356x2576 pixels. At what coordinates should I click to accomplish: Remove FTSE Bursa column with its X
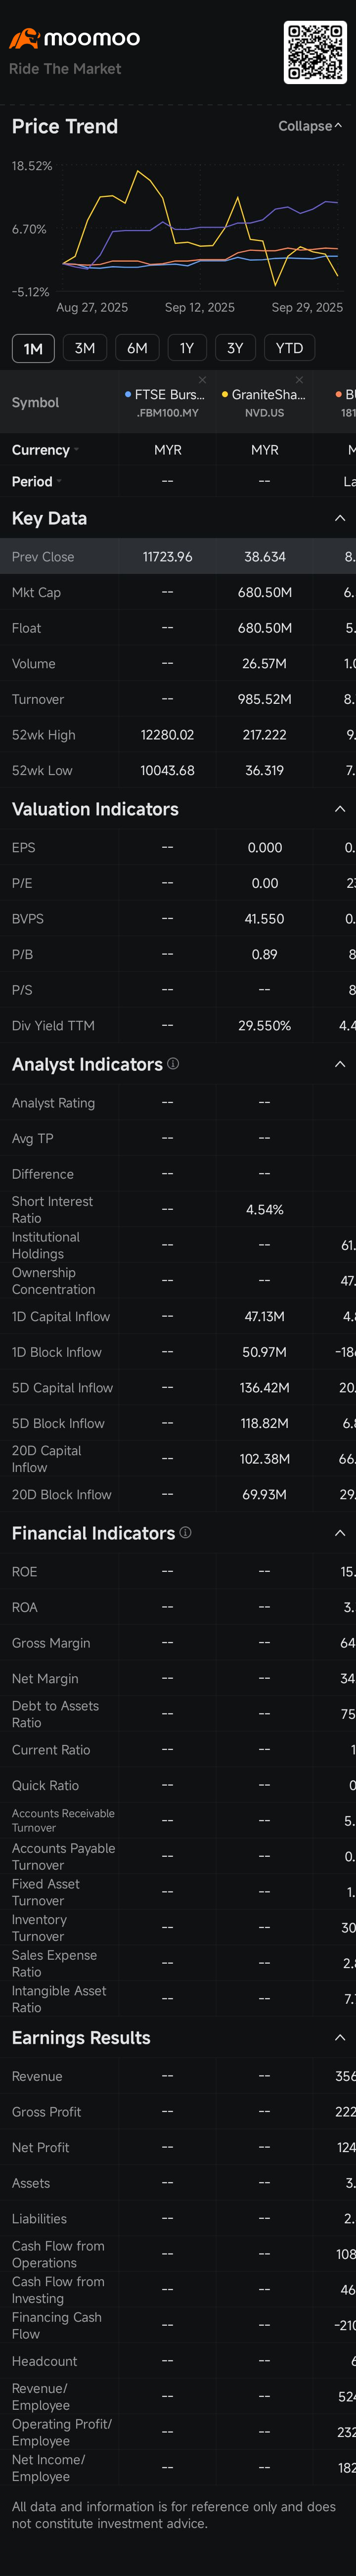[x=202, y=380]
